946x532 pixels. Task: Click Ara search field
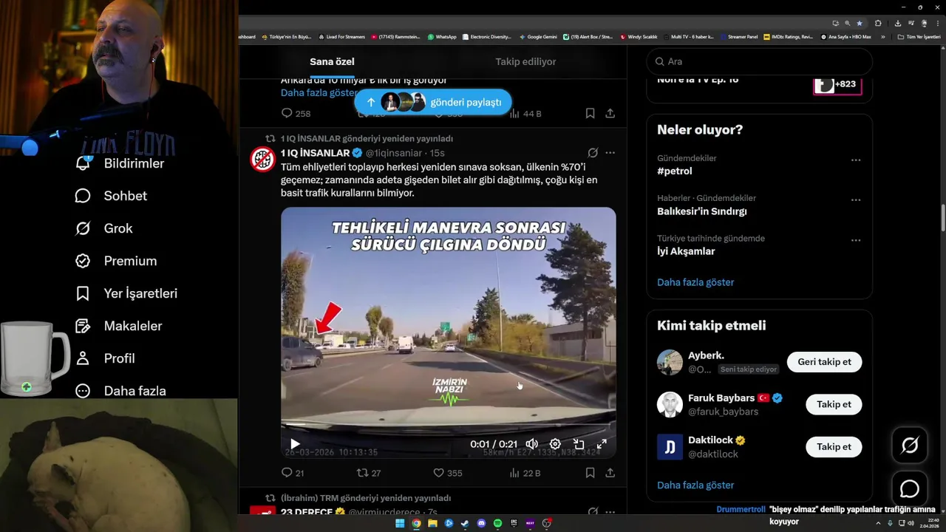pos(759,61)
